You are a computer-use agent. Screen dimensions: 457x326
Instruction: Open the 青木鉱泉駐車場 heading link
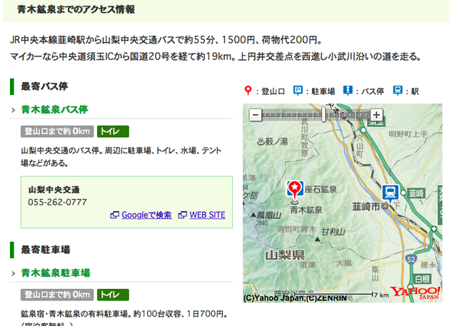tap(56, 273)
